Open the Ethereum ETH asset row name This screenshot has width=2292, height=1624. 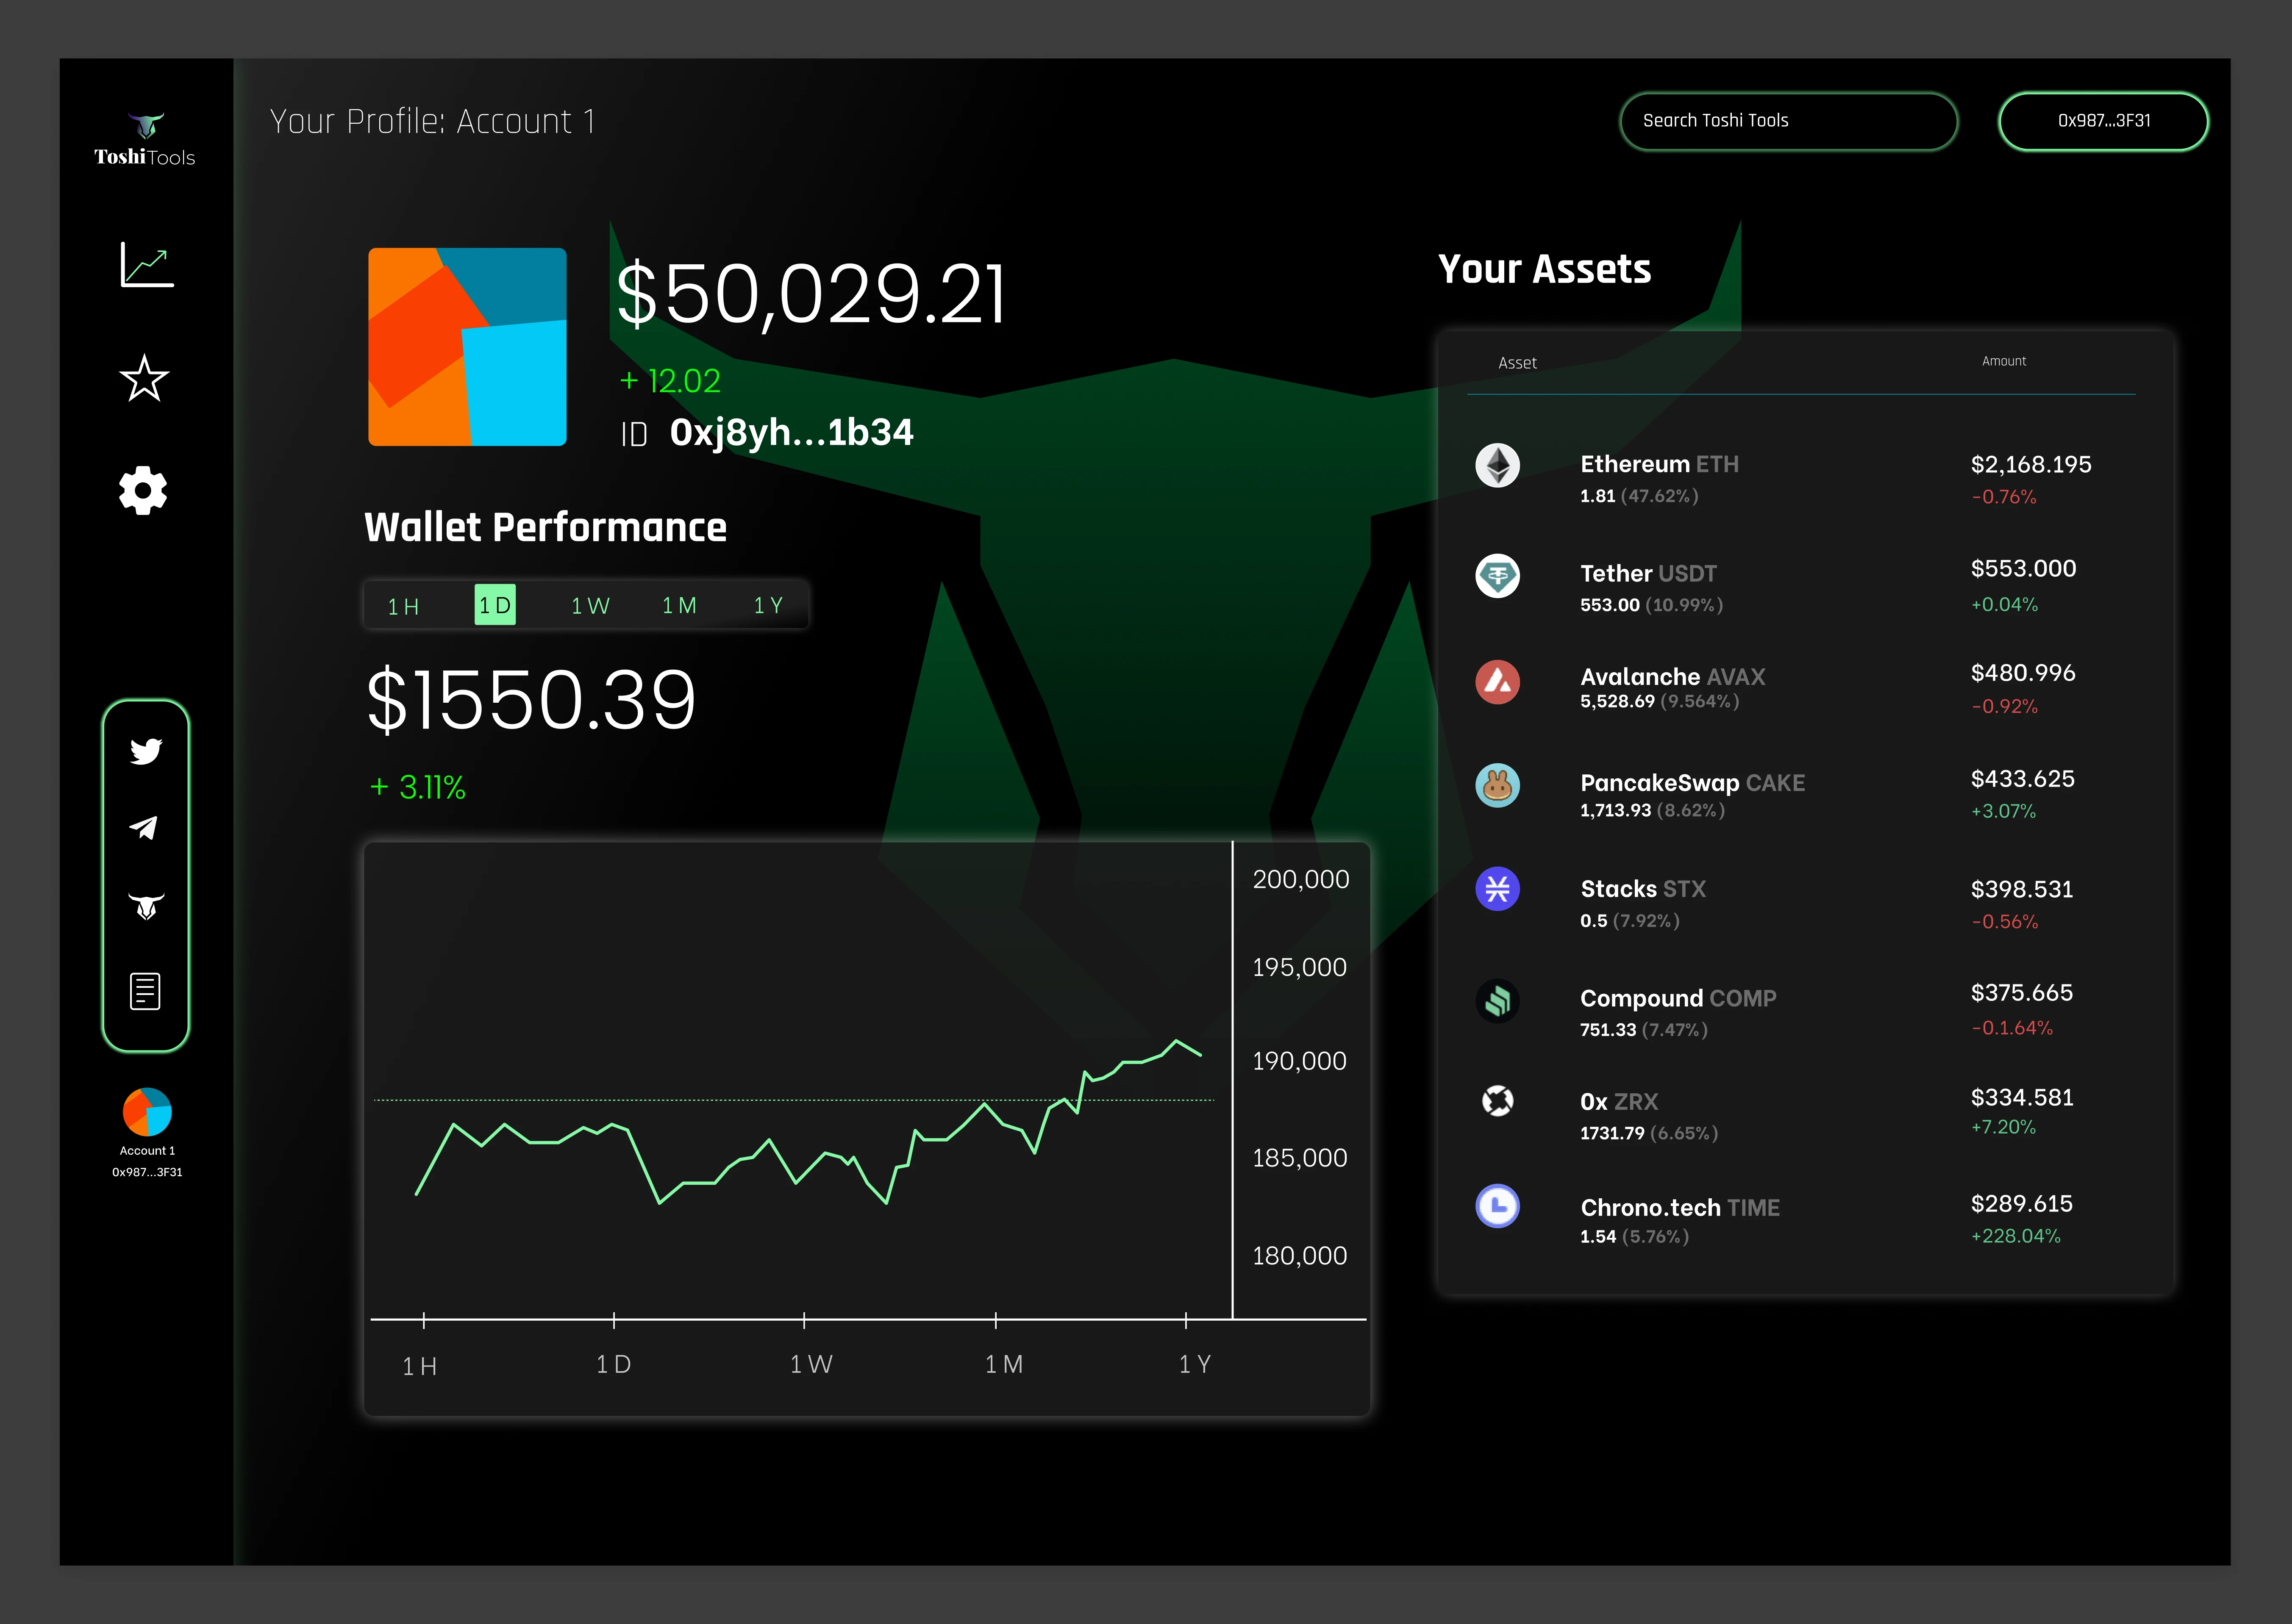click(1660, 464)
